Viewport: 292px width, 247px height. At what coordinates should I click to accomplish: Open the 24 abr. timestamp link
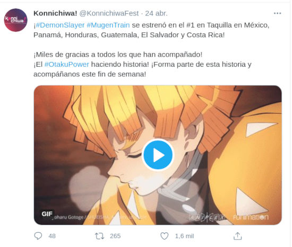click(156, 13)
